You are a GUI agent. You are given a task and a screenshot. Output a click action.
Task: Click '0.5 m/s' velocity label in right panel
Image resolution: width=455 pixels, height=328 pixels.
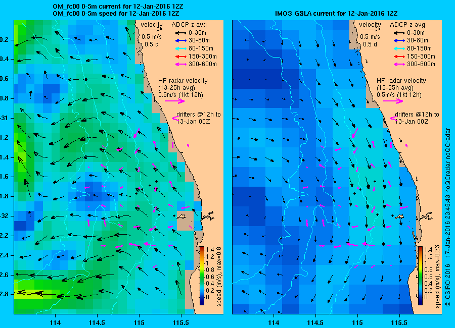[x=370, y=37]
